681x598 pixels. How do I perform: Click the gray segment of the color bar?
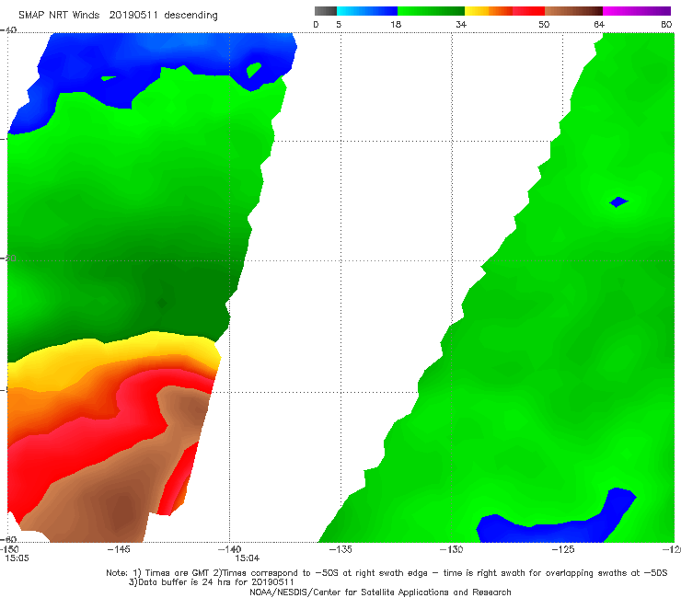click(x=325, y=11)
